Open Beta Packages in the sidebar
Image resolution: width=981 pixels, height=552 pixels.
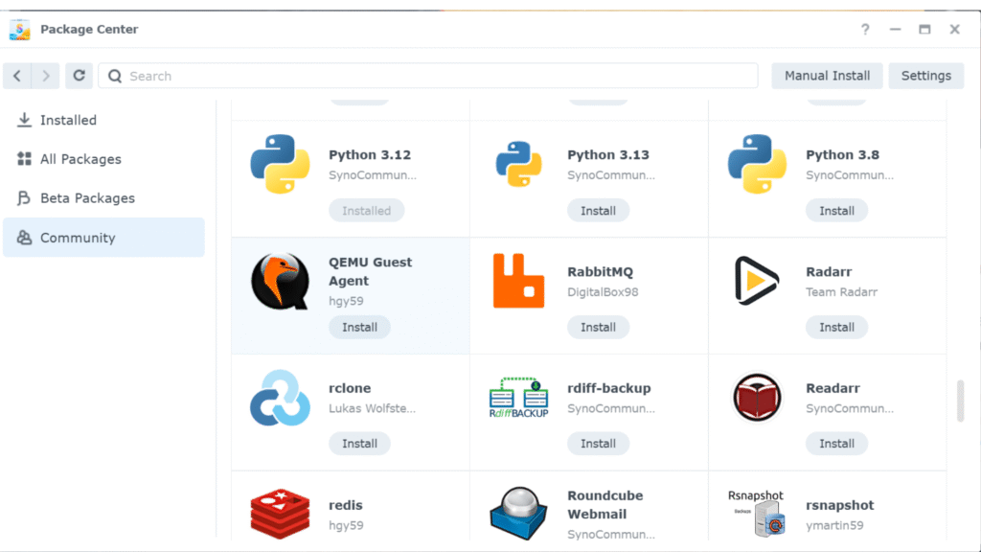coord(87,198)
